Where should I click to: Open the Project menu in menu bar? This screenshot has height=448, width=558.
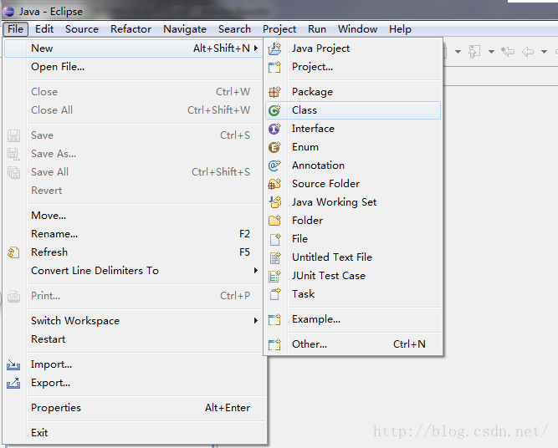click(x=279, y=28)
